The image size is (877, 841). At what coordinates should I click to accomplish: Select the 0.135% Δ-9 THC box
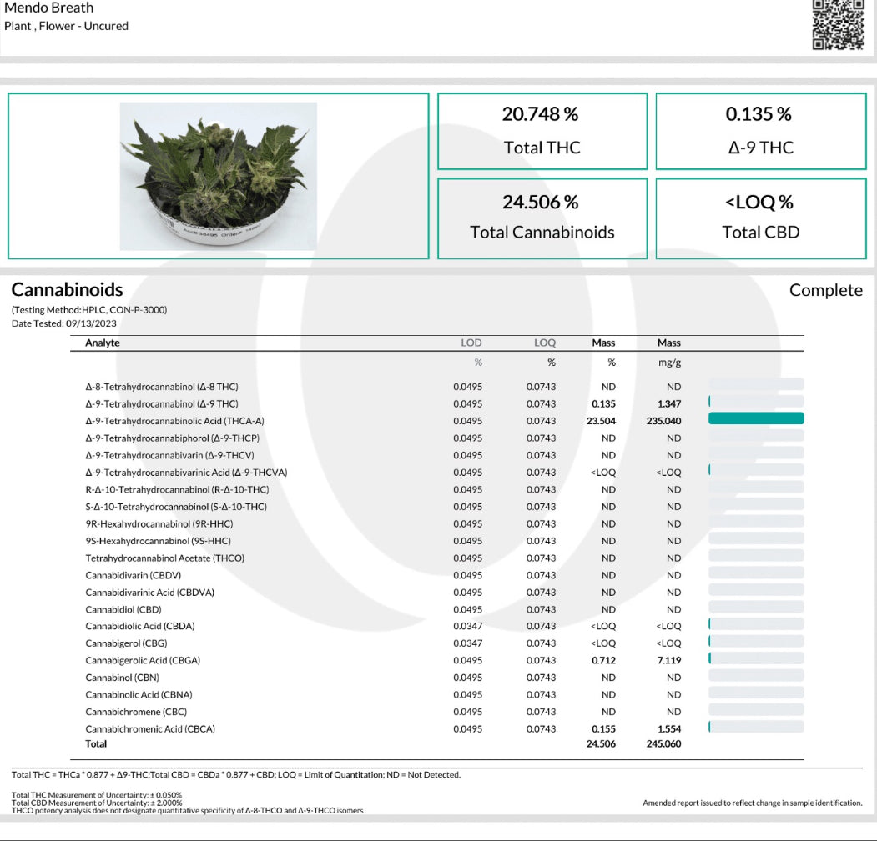tap(760, 132)
